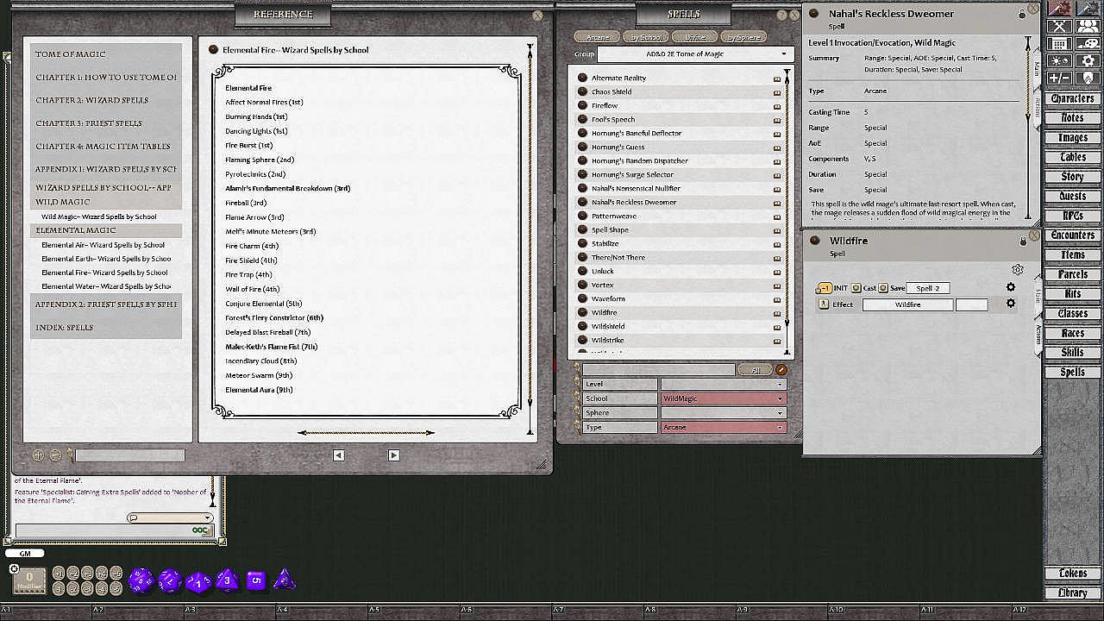
Task: Go to the next Reference page arrow
Action: [393, 455]
